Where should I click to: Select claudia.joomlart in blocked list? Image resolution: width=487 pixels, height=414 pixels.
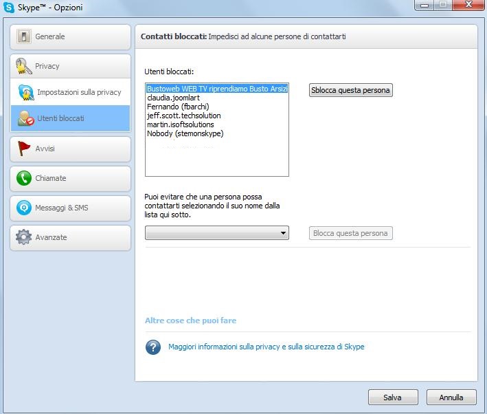[x=217, y=98]
